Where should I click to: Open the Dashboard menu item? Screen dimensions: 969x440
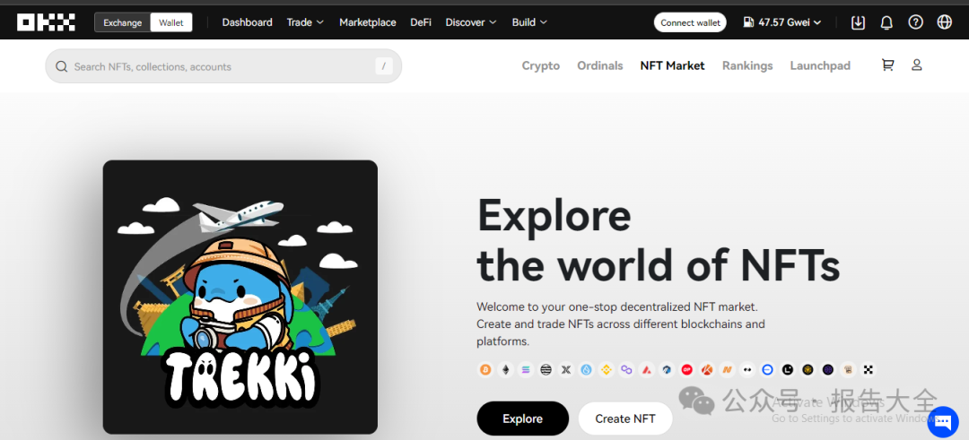pos(248,22)
